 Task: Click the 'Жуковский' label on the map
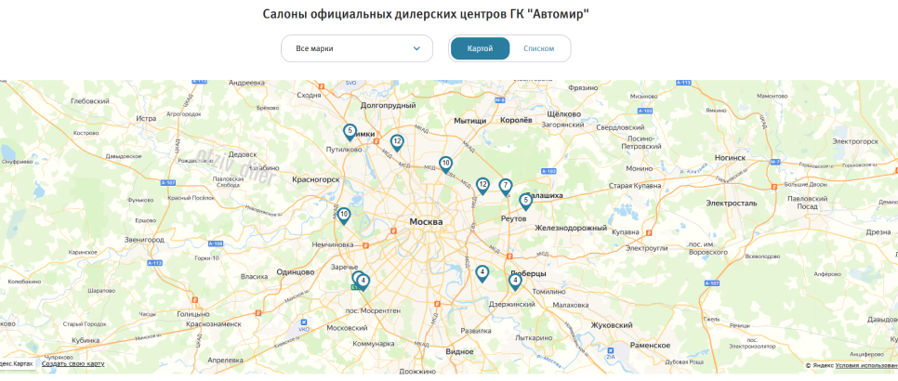[x=613, y=325]
